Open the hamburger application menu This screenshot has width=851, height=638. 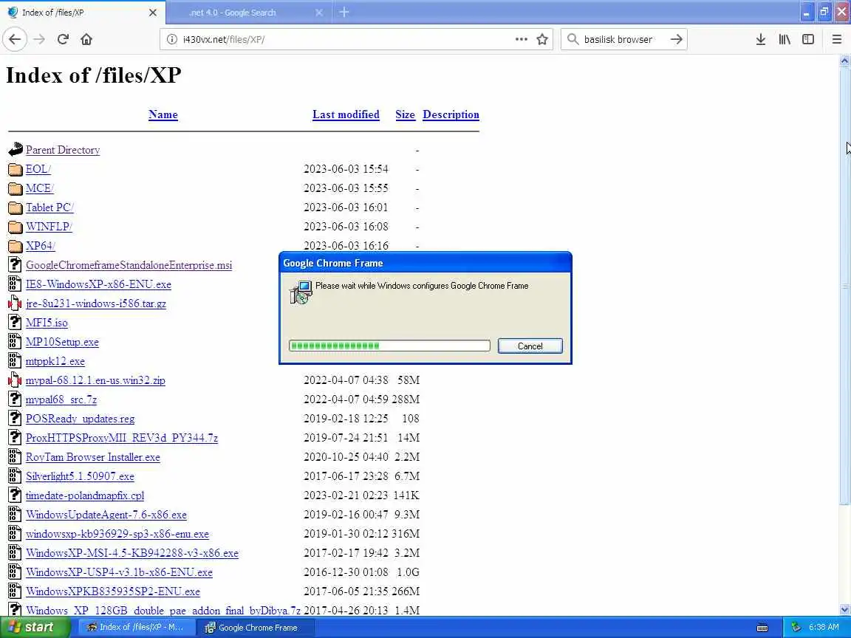click(x=836, y=39)
